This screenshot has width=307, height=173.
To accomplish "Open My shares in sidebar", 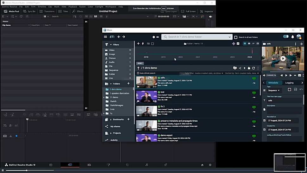I will 115,126.
